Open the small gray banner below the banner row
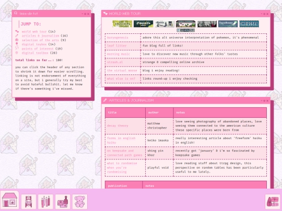This screenshot has width=282, height=211. [185, 30]
